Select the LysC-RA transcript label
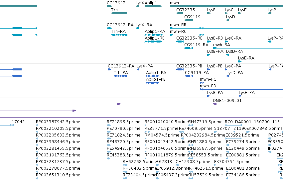This screenshot has height=180, width=283. (233, 38)
